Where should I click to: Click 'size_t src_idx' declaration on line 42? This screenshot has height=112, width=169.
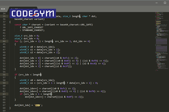(24, 36)
